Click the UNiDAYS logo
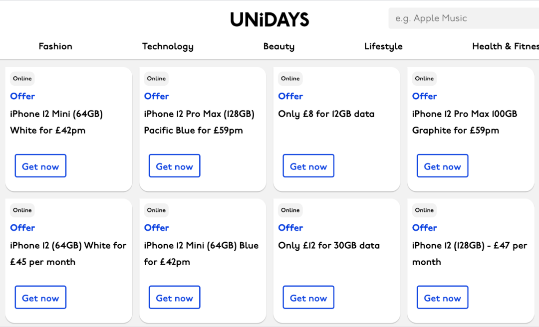539x327 pixels. click(x=269, y=19)
